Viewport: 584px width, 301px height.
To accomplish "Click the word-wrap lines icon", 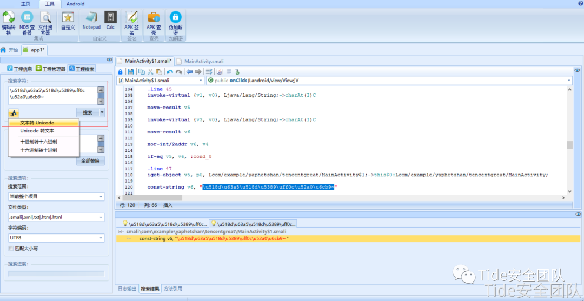I will [209, 72].
